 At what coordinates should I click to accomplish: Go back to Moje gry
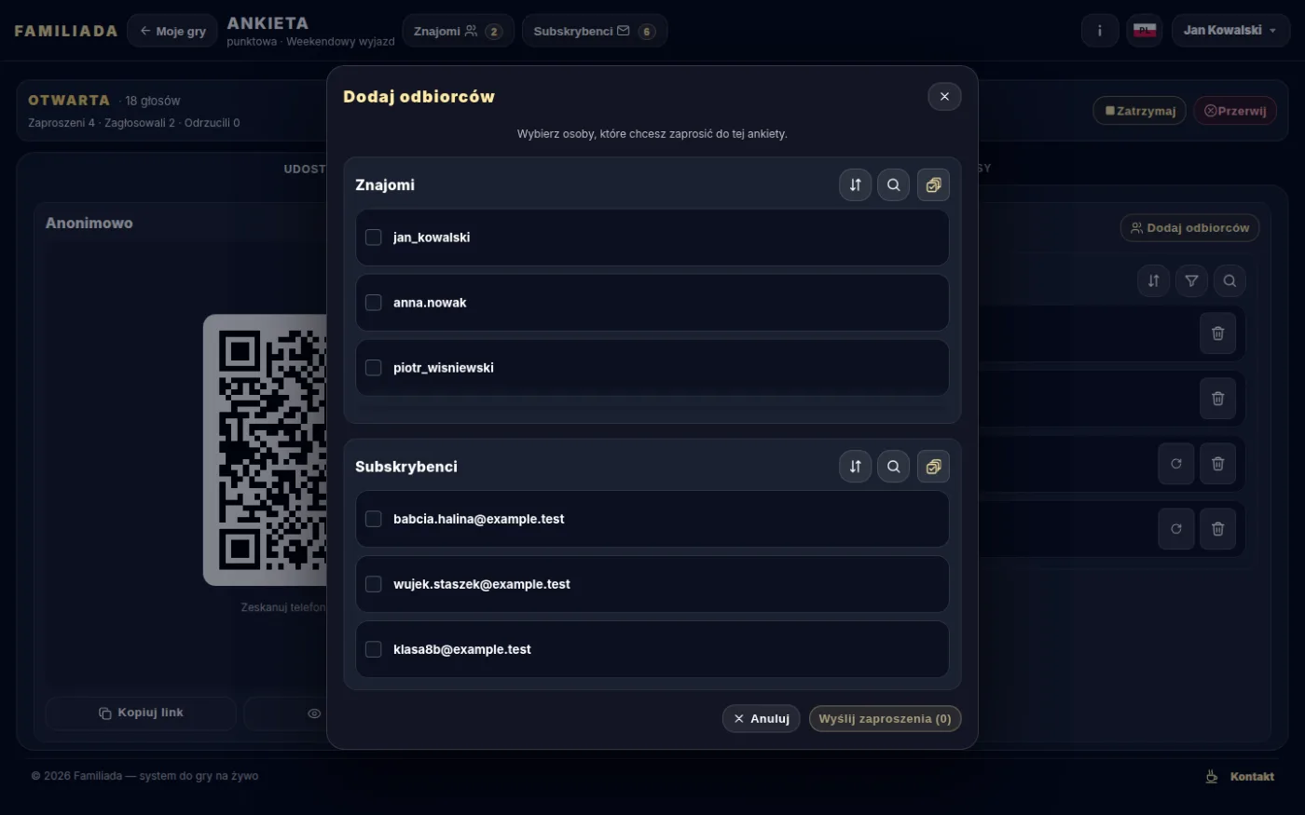tap(172, 31)
